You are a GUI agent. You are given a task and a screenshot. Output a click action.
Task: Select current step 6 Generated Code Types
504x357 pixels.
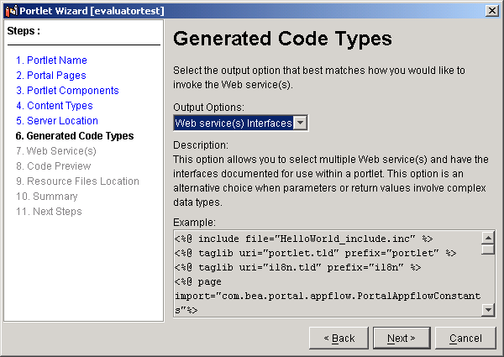point(75,135)
